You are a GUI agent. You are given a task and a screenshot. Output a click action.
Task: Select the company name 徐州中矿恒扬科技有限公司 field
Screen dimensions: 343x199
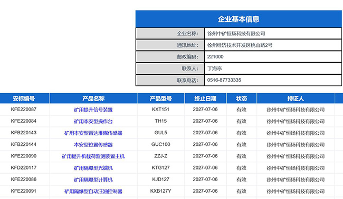[273, 33]
